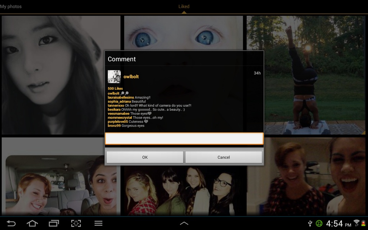
Task: Focus the comment text input field
Action: click(184, 138)
